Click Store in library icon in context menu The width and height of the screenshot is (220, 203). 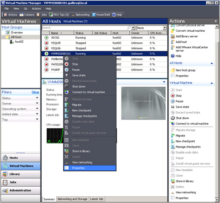point(66,151)
